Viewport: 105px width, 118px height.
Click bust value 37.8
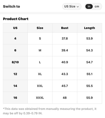(65, 38)
